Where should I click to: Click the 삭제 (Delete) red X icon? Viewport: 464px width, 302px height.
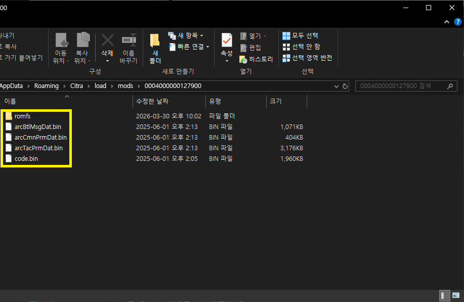point(107,40)
